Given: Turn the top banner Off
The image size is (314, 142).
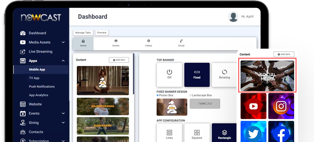Looking at the screenshot, I should pyautogui.click(x=169, y=74).
